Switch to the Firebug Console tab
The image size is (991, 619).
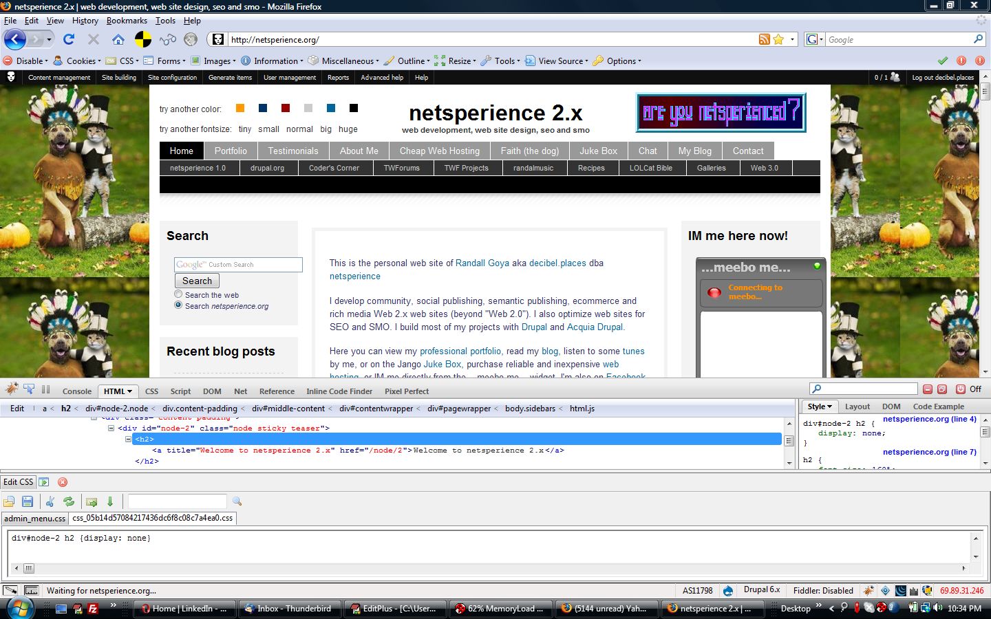[77, 391]
